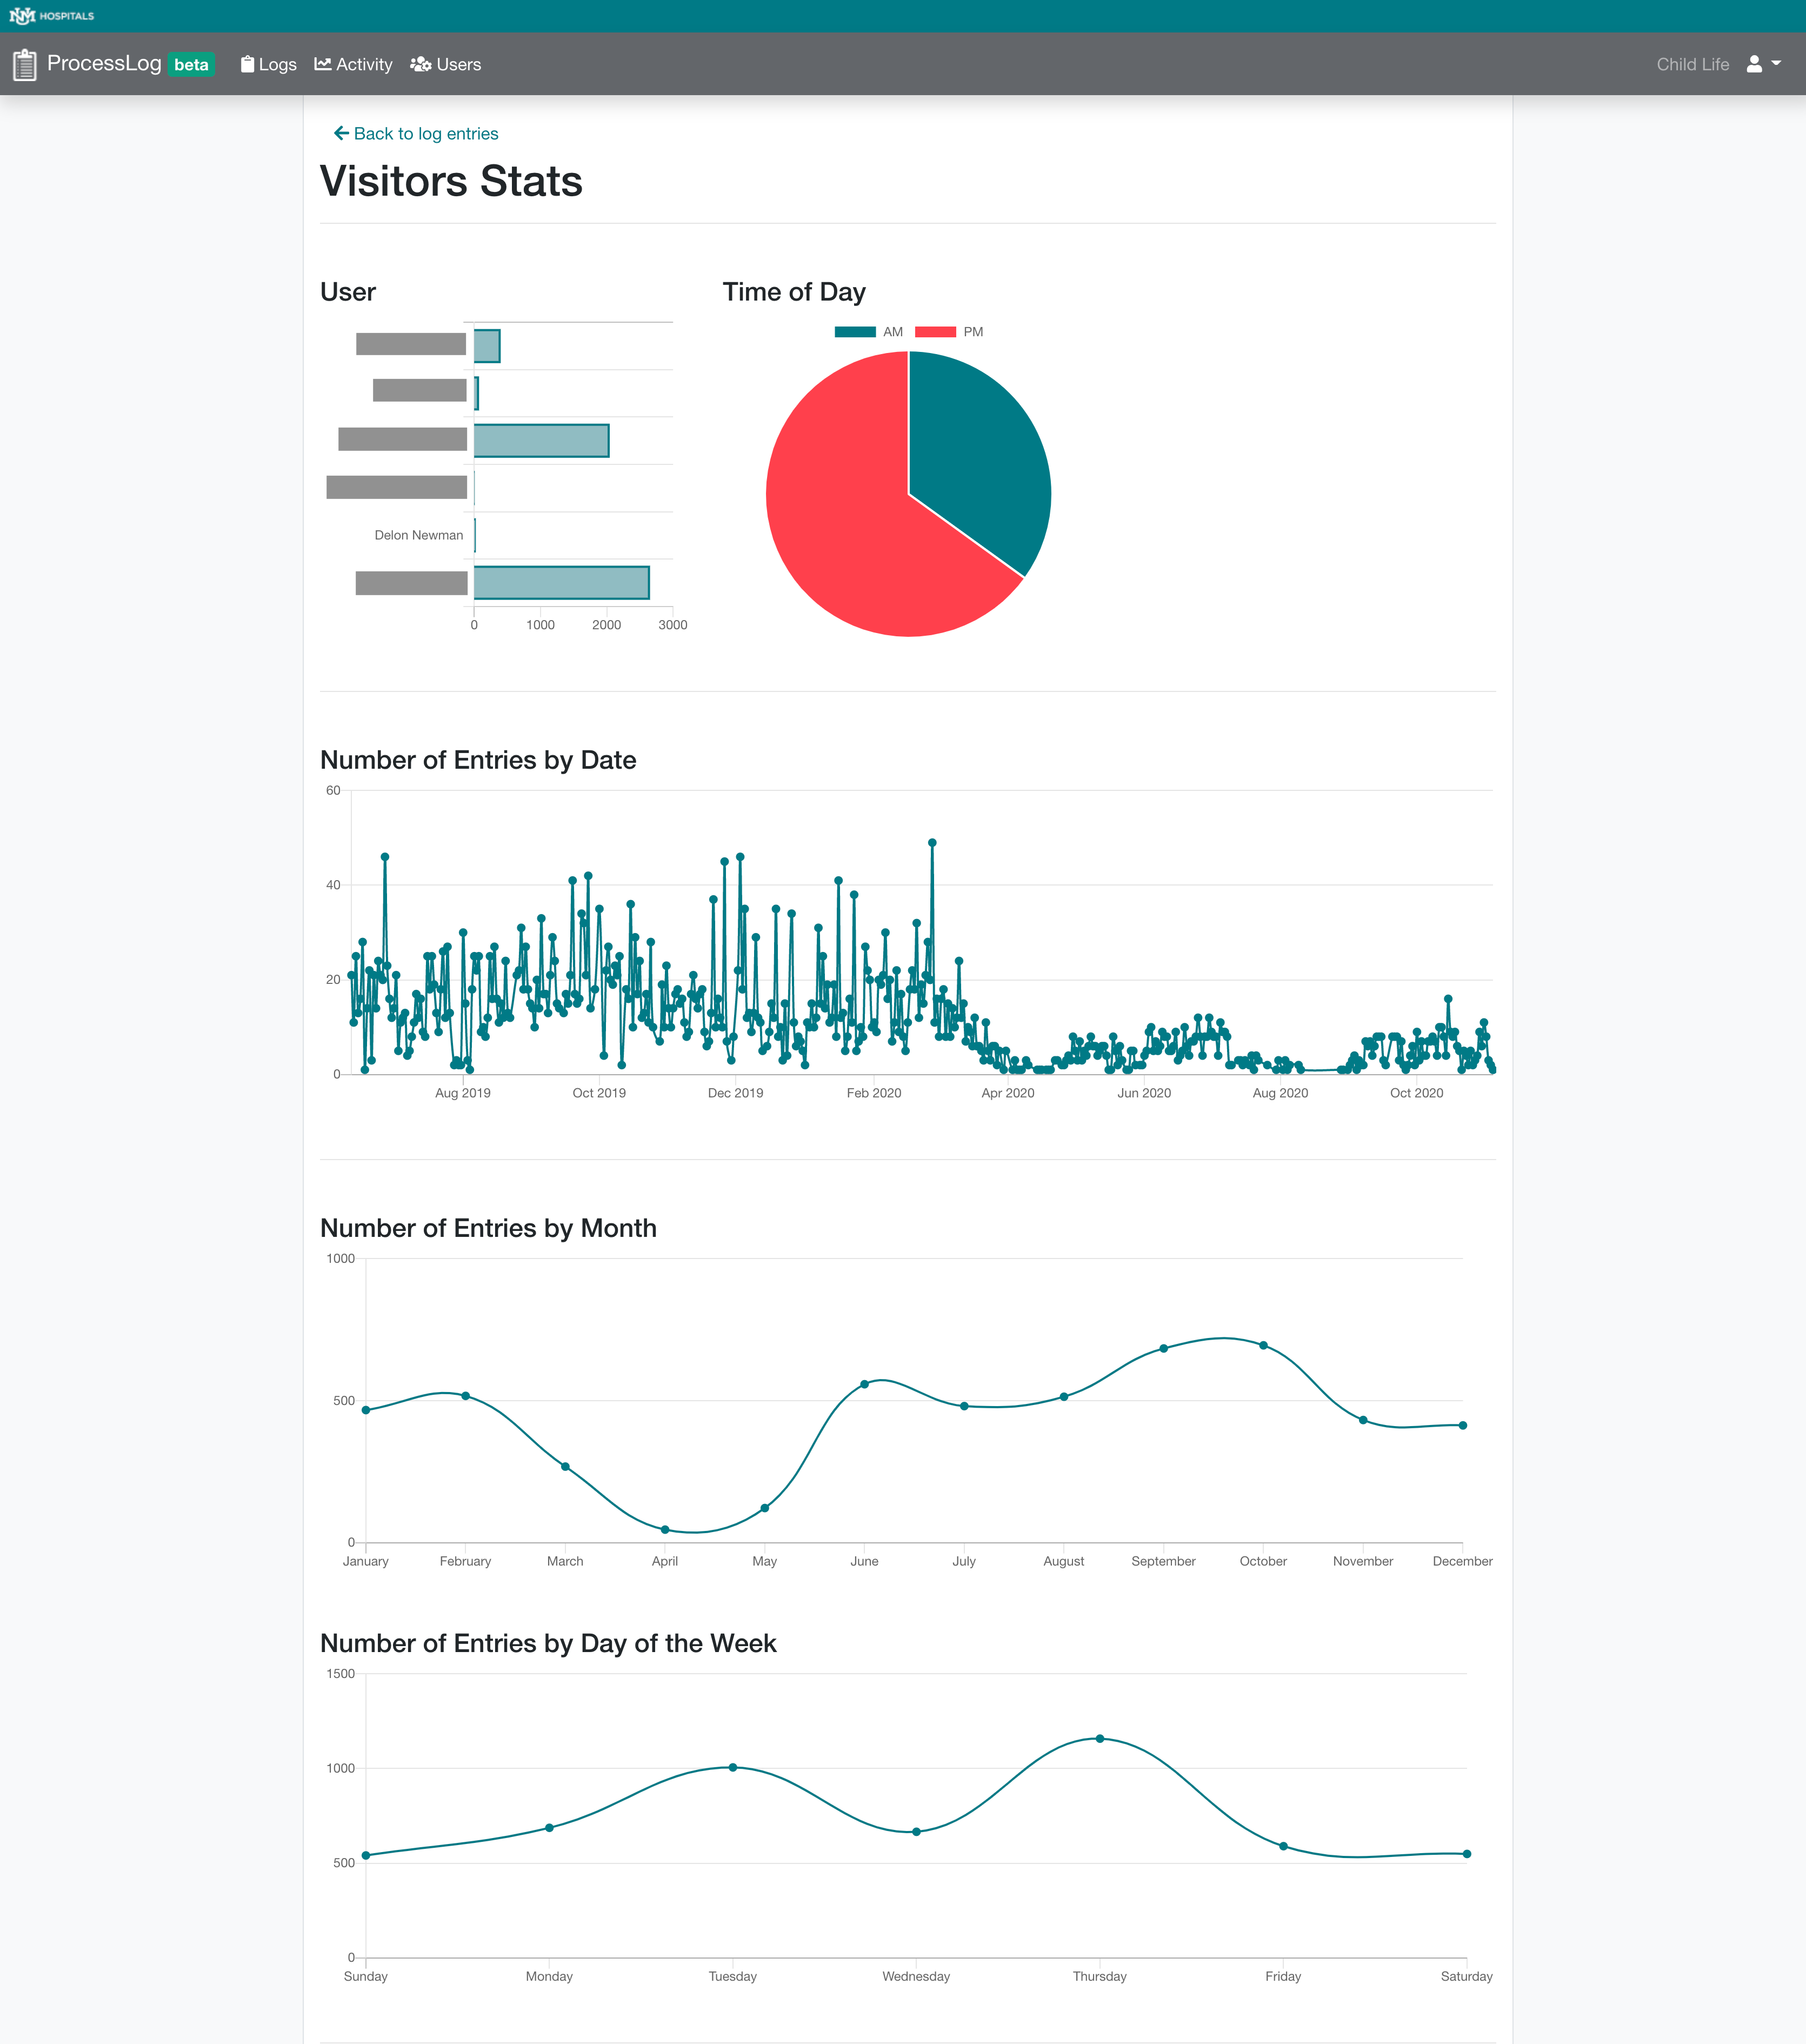Open the Activity menu item
Image resolution: width=1806 pixels, height=2044 pixels.
coord(353,64)
